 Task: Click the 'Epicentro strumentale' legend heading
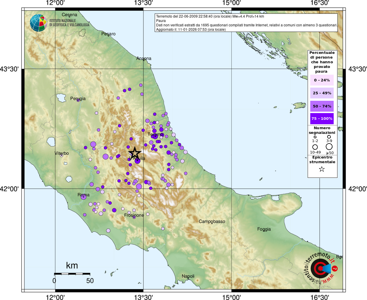point(322,160)
